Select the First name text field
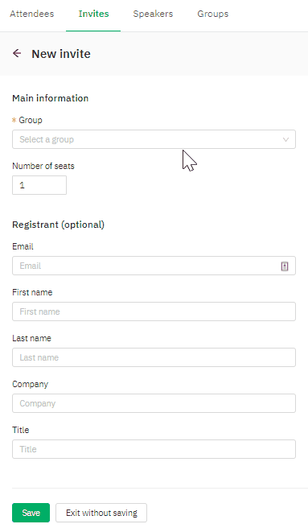 click(154, 311)
